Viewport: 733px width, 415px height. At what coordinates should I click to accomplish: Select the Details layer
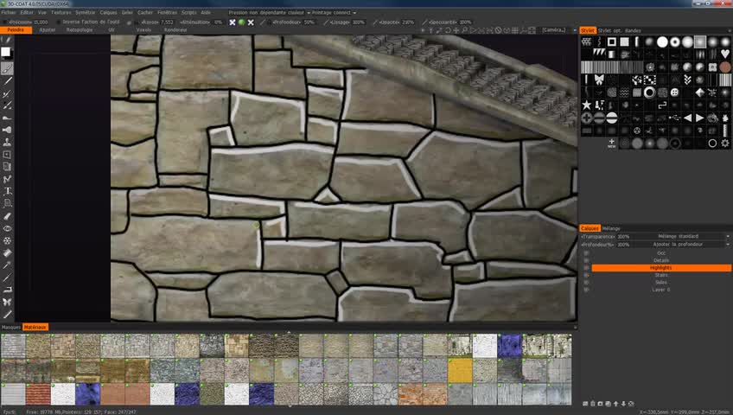coord(661,260)
